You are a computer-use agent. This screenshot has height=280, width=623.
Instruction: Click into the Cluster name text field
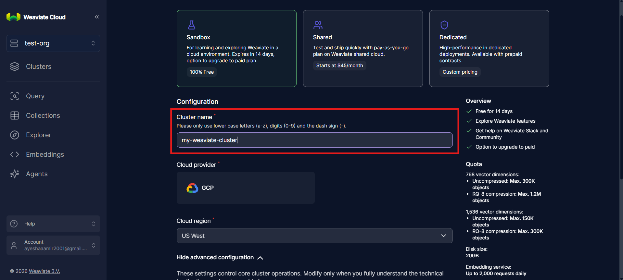click(x=314, y=140)
